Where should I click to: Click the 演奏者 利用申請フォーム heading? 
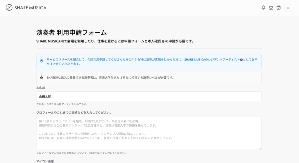(x=71, y=32)
